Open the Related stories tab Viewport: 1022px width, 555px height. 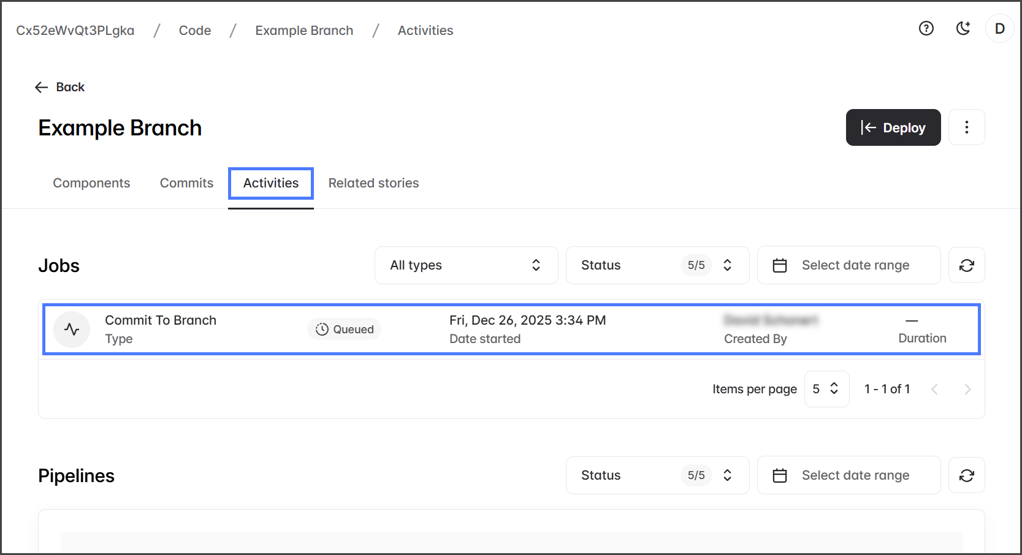pos(373,183)
